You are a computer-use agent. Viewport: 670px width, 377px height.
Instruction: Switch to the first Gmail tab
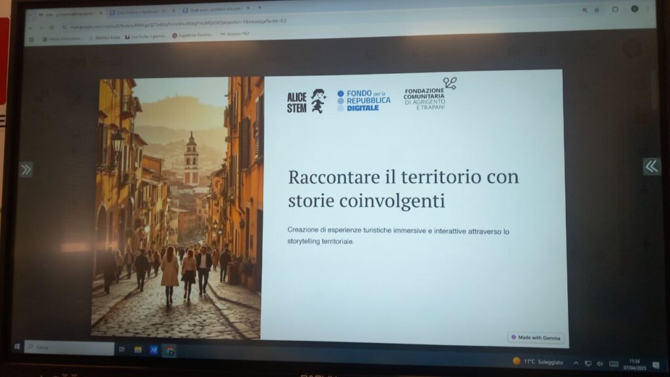click(x=65, y=13)
